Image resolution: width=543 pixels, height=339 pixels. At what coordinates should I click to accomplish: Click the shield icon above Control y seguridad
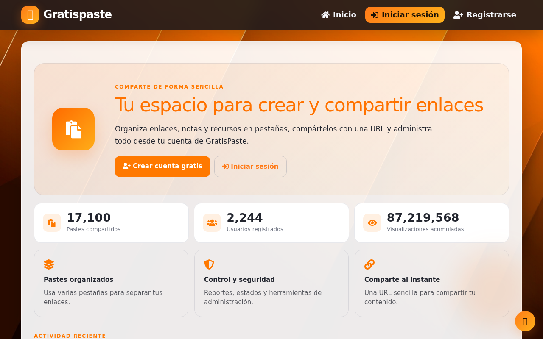209,264
